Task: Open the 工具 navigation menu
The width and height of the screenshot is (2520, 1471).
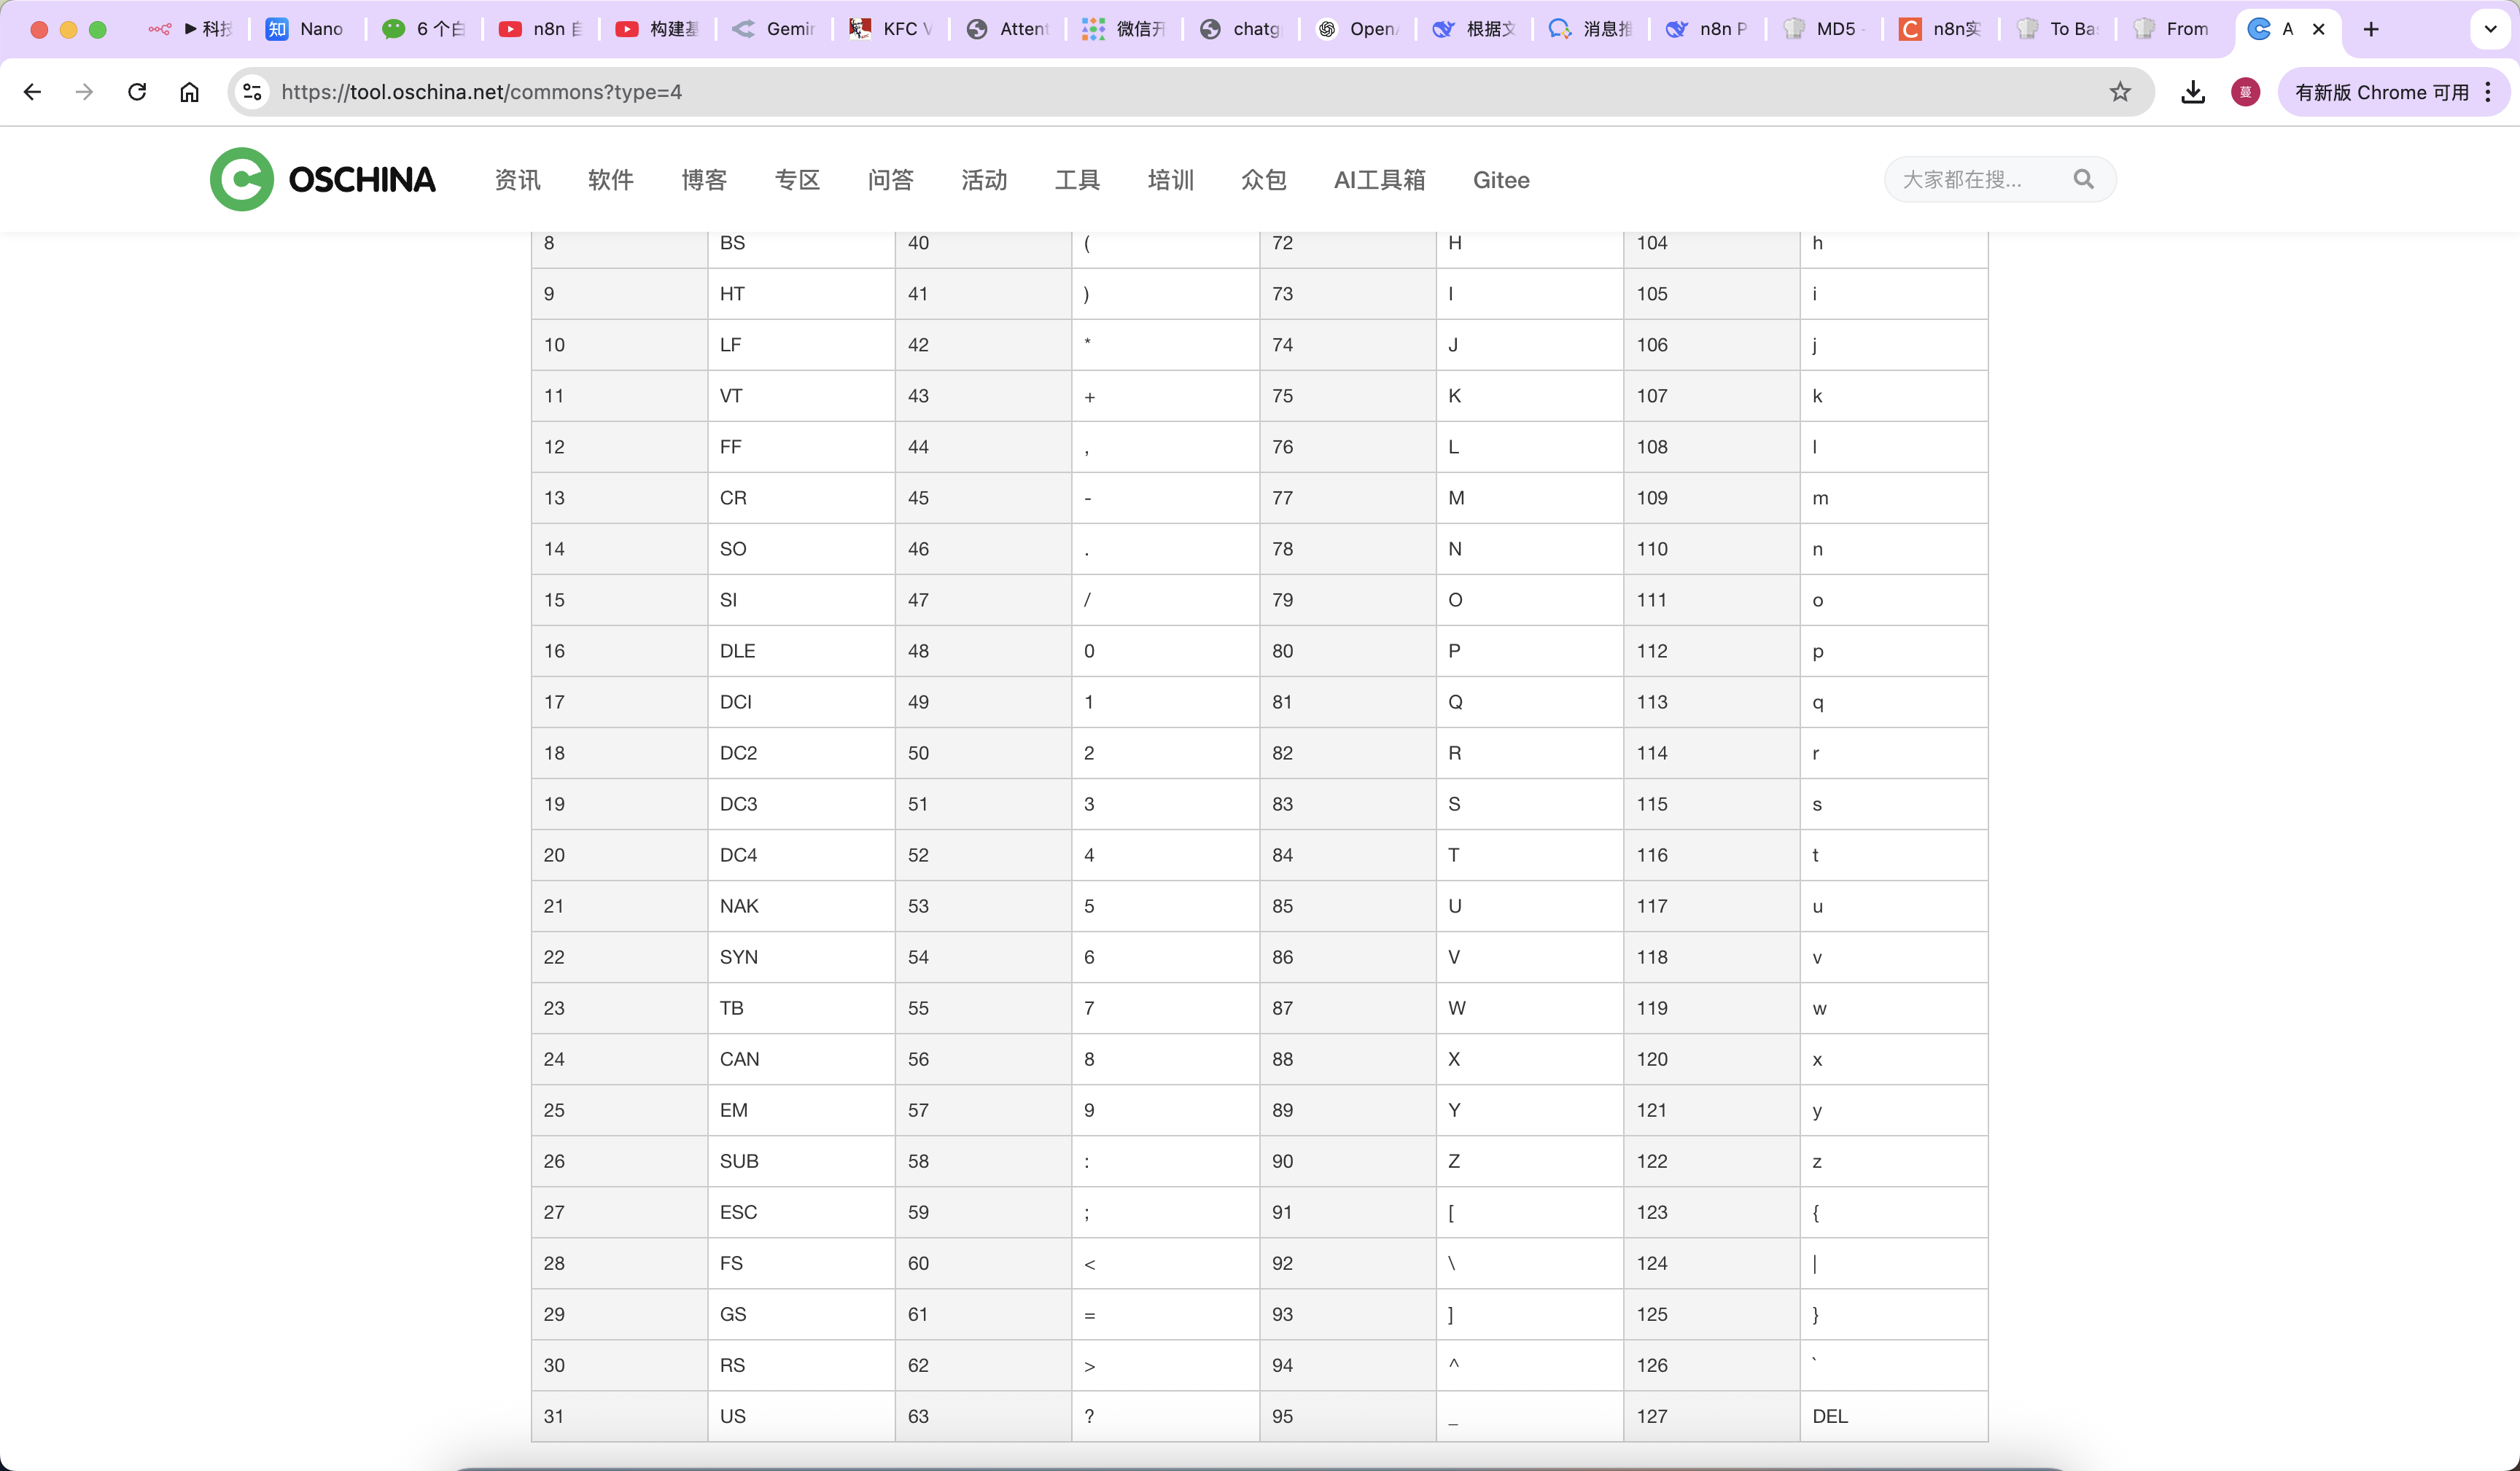Action: (1077, 180)
